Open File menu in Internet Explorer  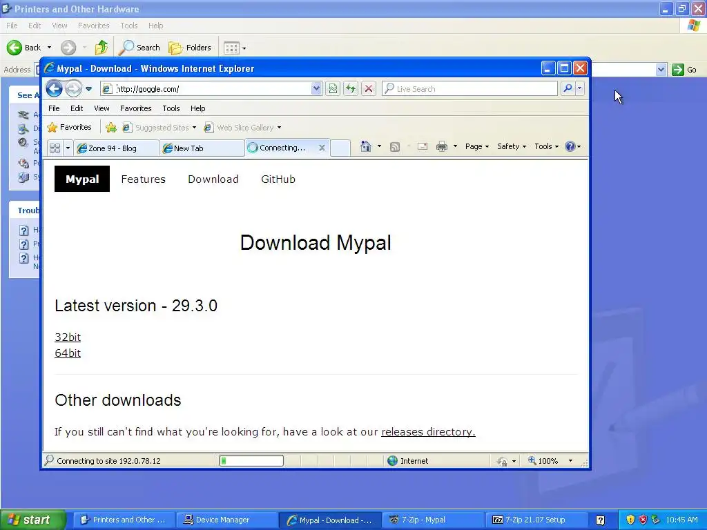54,108
